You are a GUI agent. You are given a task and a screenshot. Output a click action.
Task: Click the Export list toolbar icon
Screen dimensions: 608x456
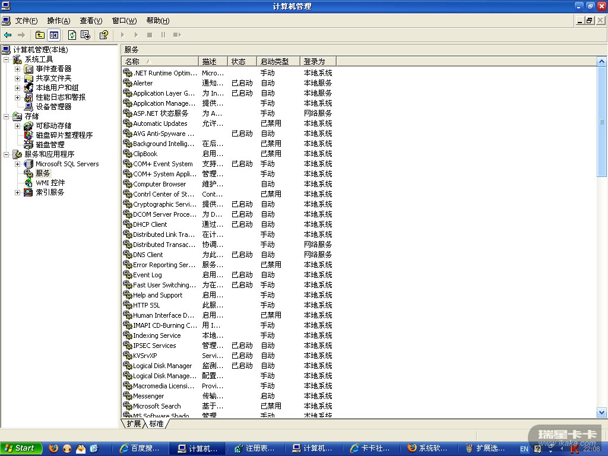click(x=85, y=35)
